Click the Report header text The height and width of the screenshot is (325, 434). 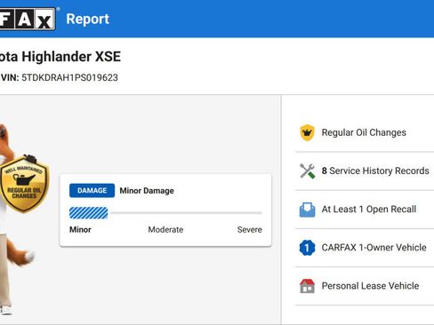tap(87, 20)
